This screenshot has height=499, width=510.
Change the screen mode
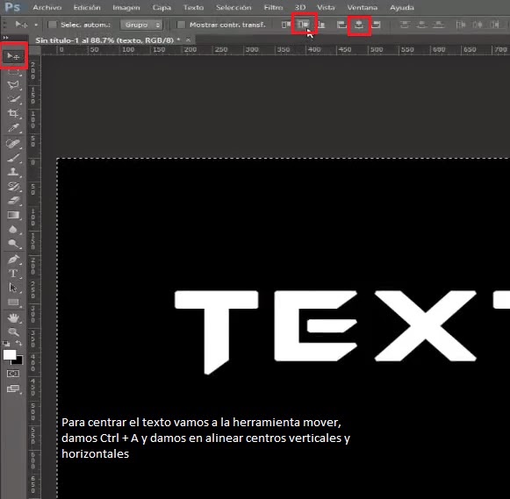[13, 389]
